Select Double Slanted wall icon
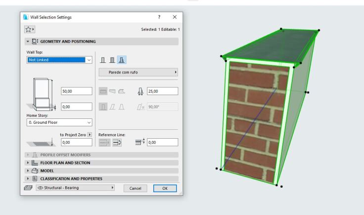364x215 pixels. (122, 107)
